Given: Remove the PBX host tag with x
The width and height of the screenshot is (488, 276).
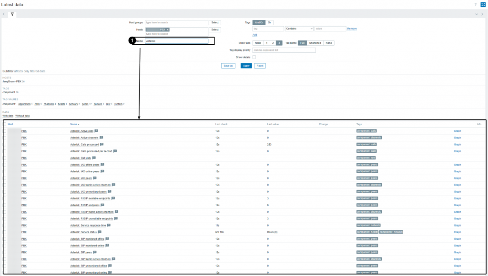Looking at the screenshot, I should [x=168, y=30].
